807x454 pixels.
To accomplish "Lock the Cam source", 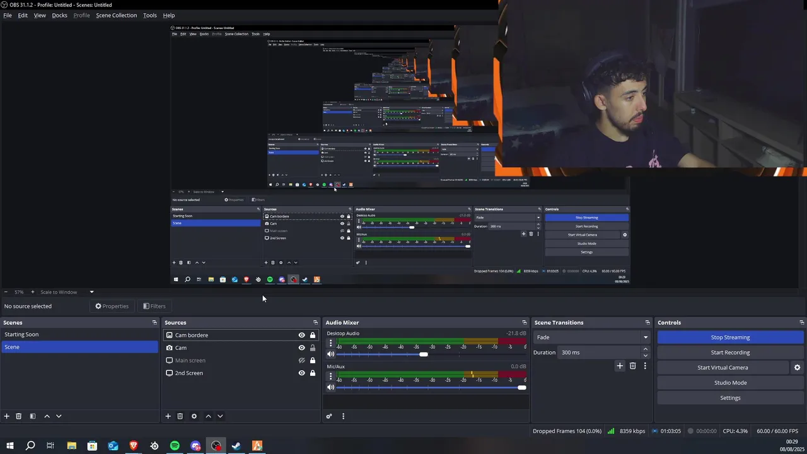I will [x=313, y=348].
